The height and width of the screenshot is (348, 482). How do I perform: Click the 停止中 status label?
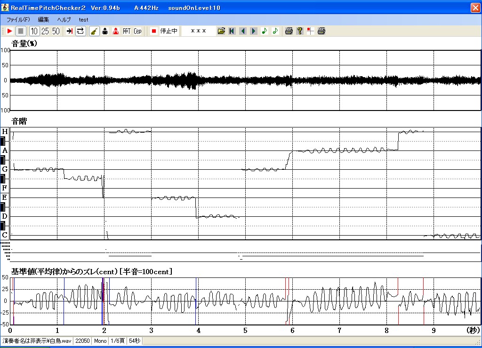169,31
